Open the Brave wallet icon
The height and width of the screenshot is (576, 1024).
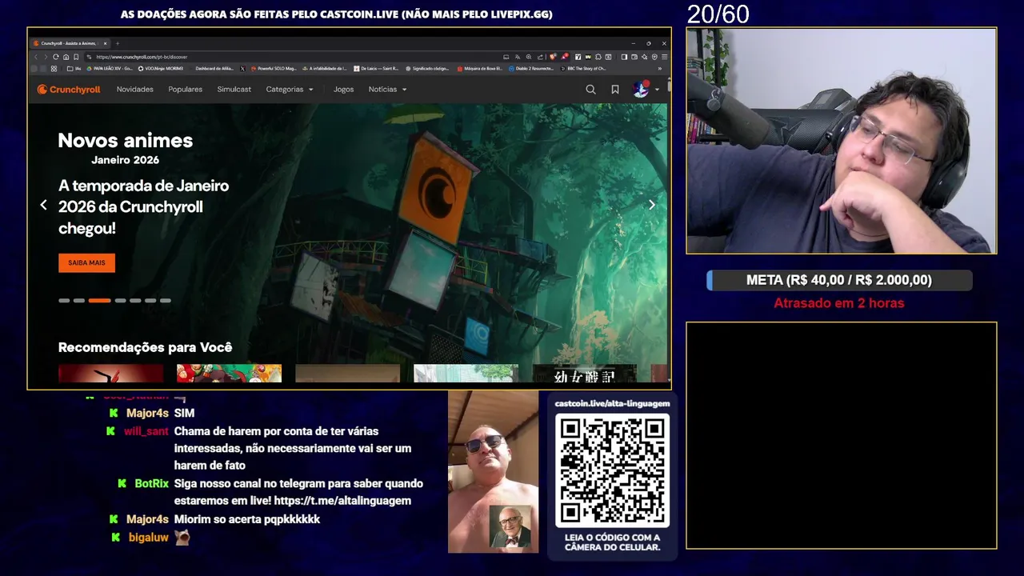click(x=634, y=57)
